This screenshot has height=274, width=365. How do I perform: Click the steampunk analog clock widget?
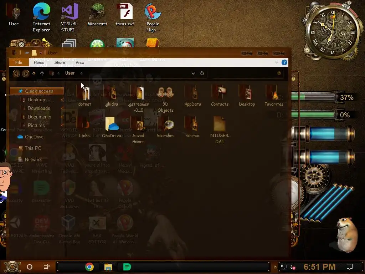tap(333, 32)
